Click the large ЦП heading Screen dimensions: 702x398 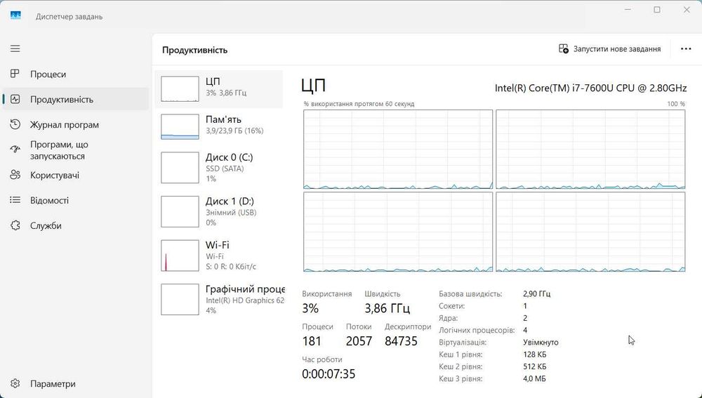(x=313, y=85)
